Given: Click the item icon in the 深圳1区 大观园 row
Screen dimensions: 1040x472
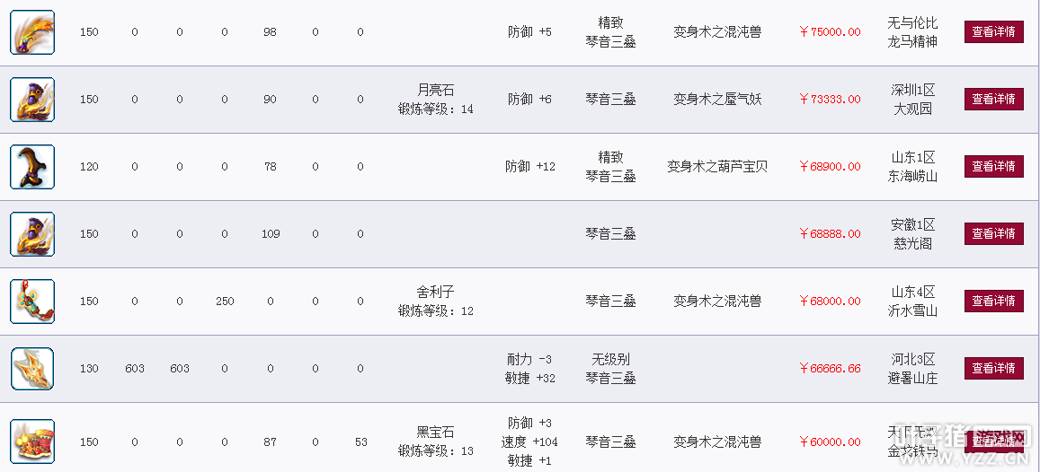Looking at the screenshot, I should pyautogui.click(x=32, y=100).
